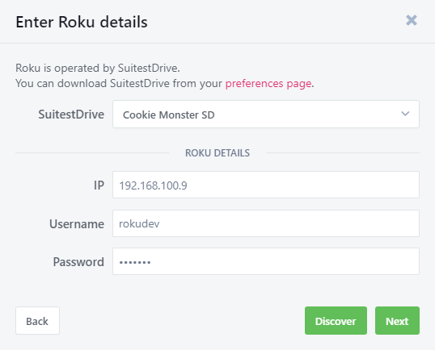Select the SuitestDrive field label
Viewport: 435px width, 350px height.
pyautogui.click(x=71, y=115)
